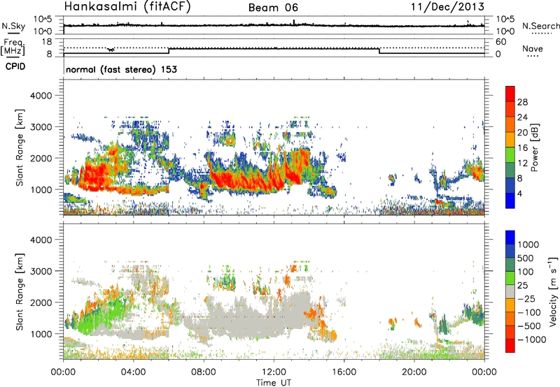The height and width of the screenshot is (387, 560).
Task: Pick the blue top segment of velocity colorbar
Action: pyautogui.click(x=510, y=238)
